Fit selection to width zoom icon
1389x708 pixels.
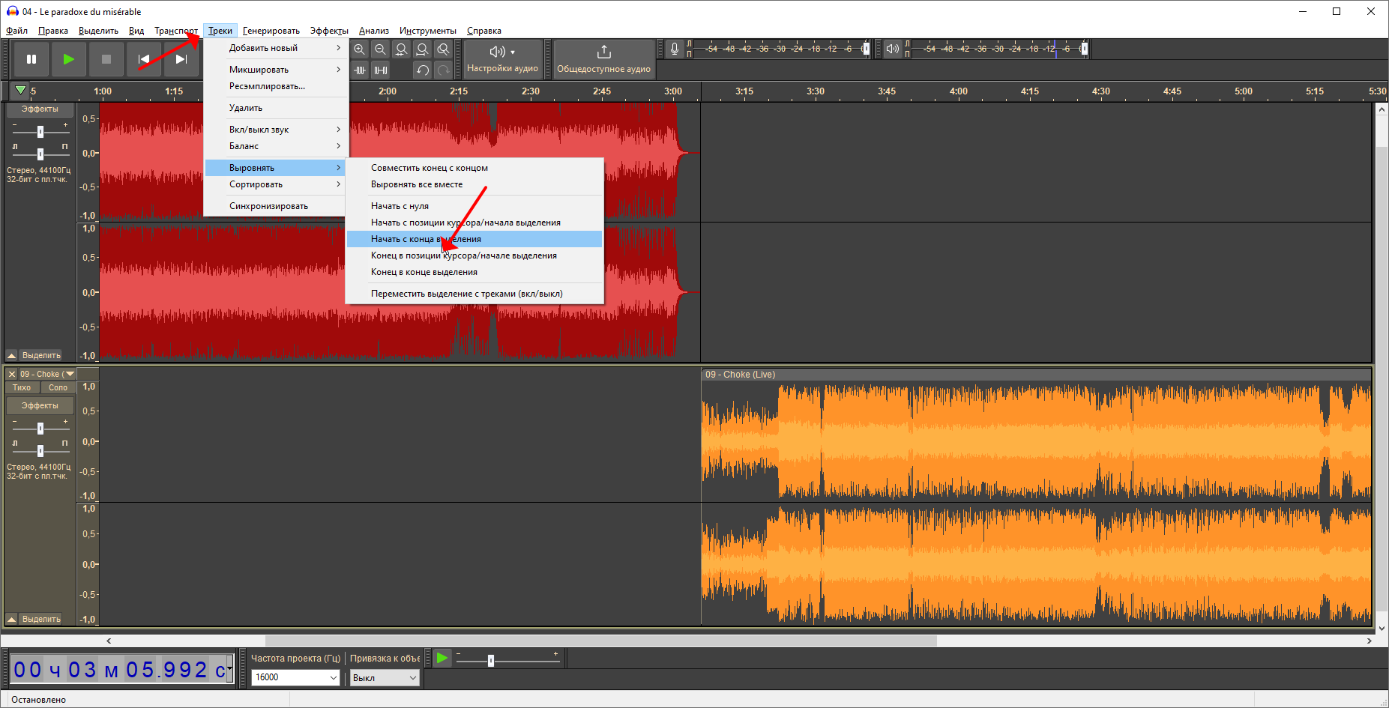point(402,49)
